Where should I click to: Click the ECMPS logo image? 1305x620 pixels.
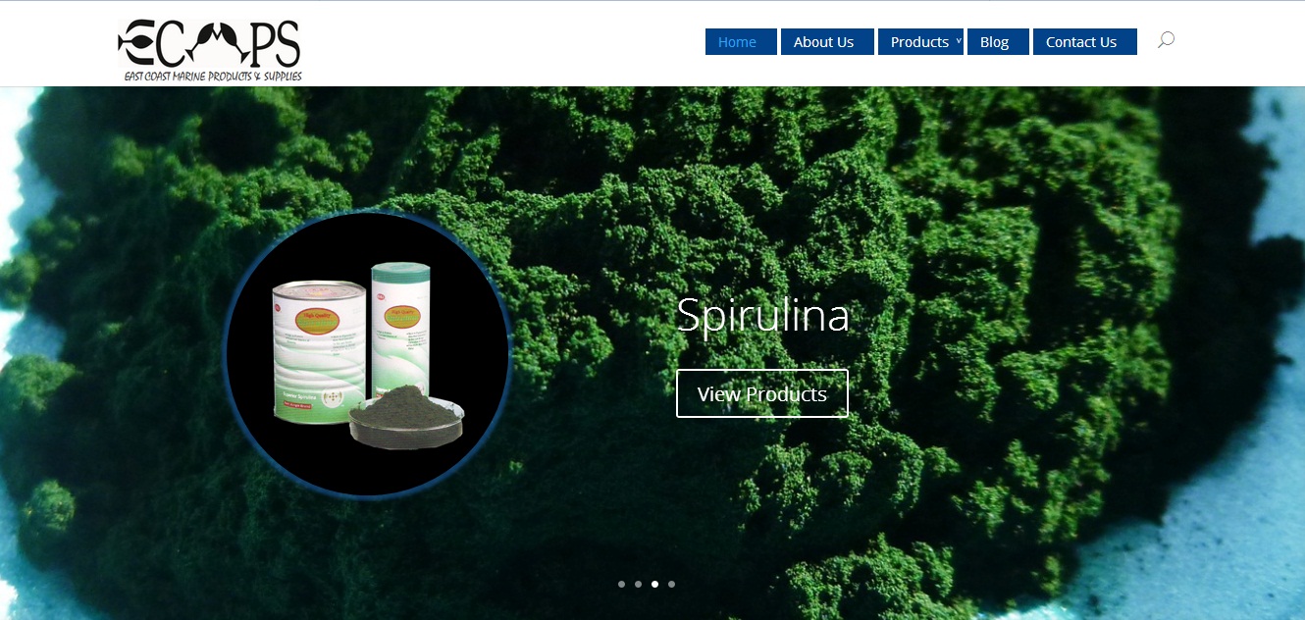(209, 50)
